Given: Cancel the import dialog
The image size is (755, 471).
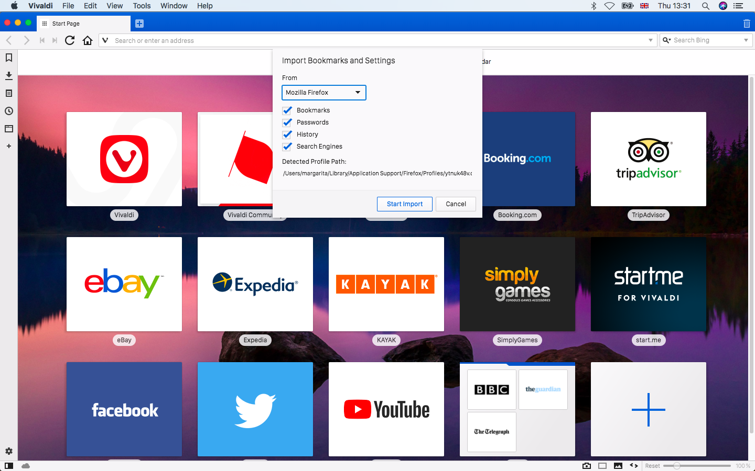Looking at the screenshot, I should [x=456, y=204].
